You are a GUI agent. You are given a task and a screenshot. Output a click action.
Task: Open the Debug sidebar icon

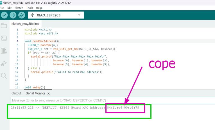[4, 63]
